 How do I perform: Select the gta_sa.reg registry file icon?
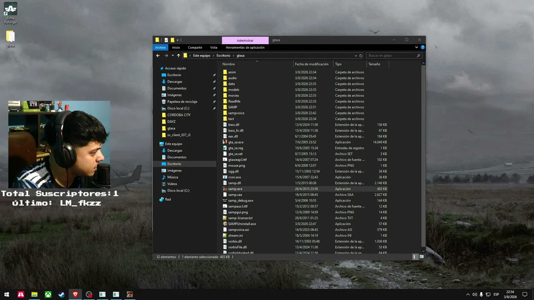(225, 148)
